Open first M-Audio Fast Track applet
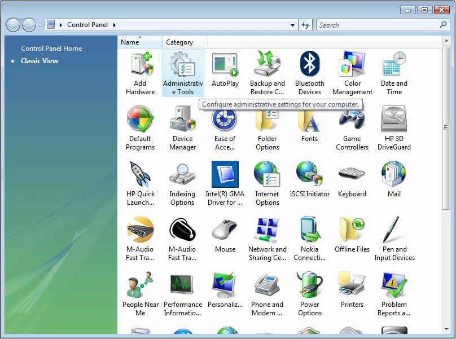This screenshot has height=339, width=456. point(140,239)
